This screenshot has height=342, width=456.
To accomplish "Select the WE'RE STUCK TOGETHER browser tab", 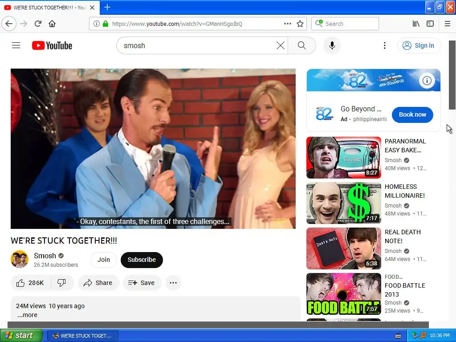I will 49,8.
